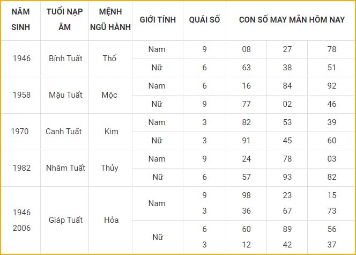Select the Giáp Tuất cell
Screen dimensions: 356x255
tap(65, 220)
